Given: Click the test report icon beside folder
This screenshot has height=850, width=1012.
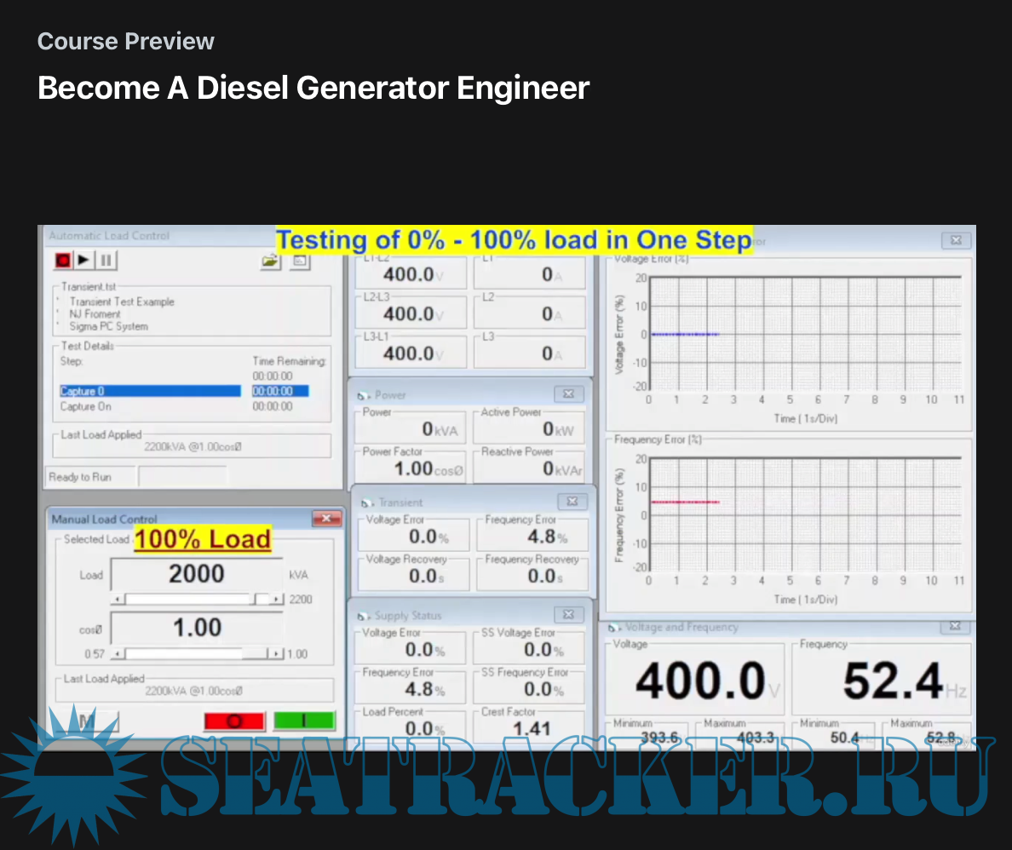Looking at the screenshot, I should (x=299, y=261).
